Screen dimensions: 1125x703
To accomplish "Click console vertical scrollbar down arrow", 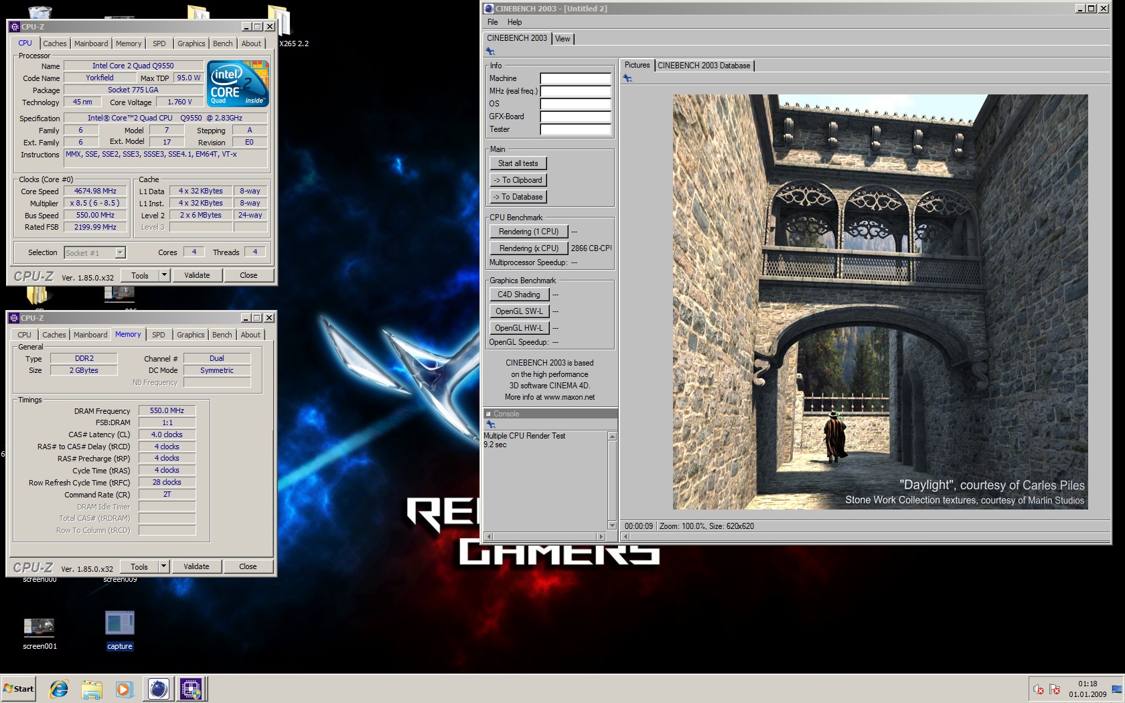I will click(611, 526).
